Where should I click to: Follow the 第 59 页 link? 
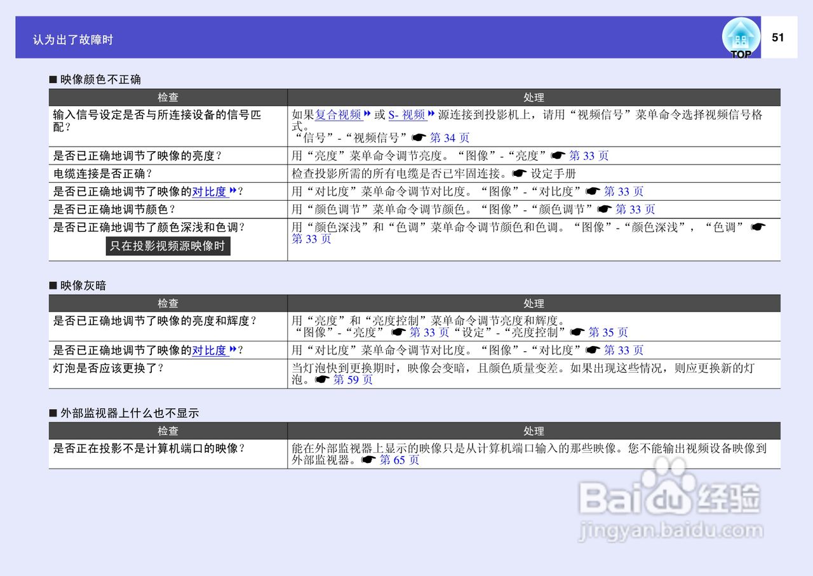(353, 380)
